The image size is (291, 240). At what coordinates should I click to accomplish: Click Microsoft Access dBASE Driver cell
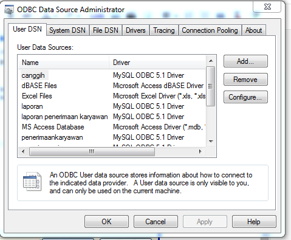coord(158,86)
